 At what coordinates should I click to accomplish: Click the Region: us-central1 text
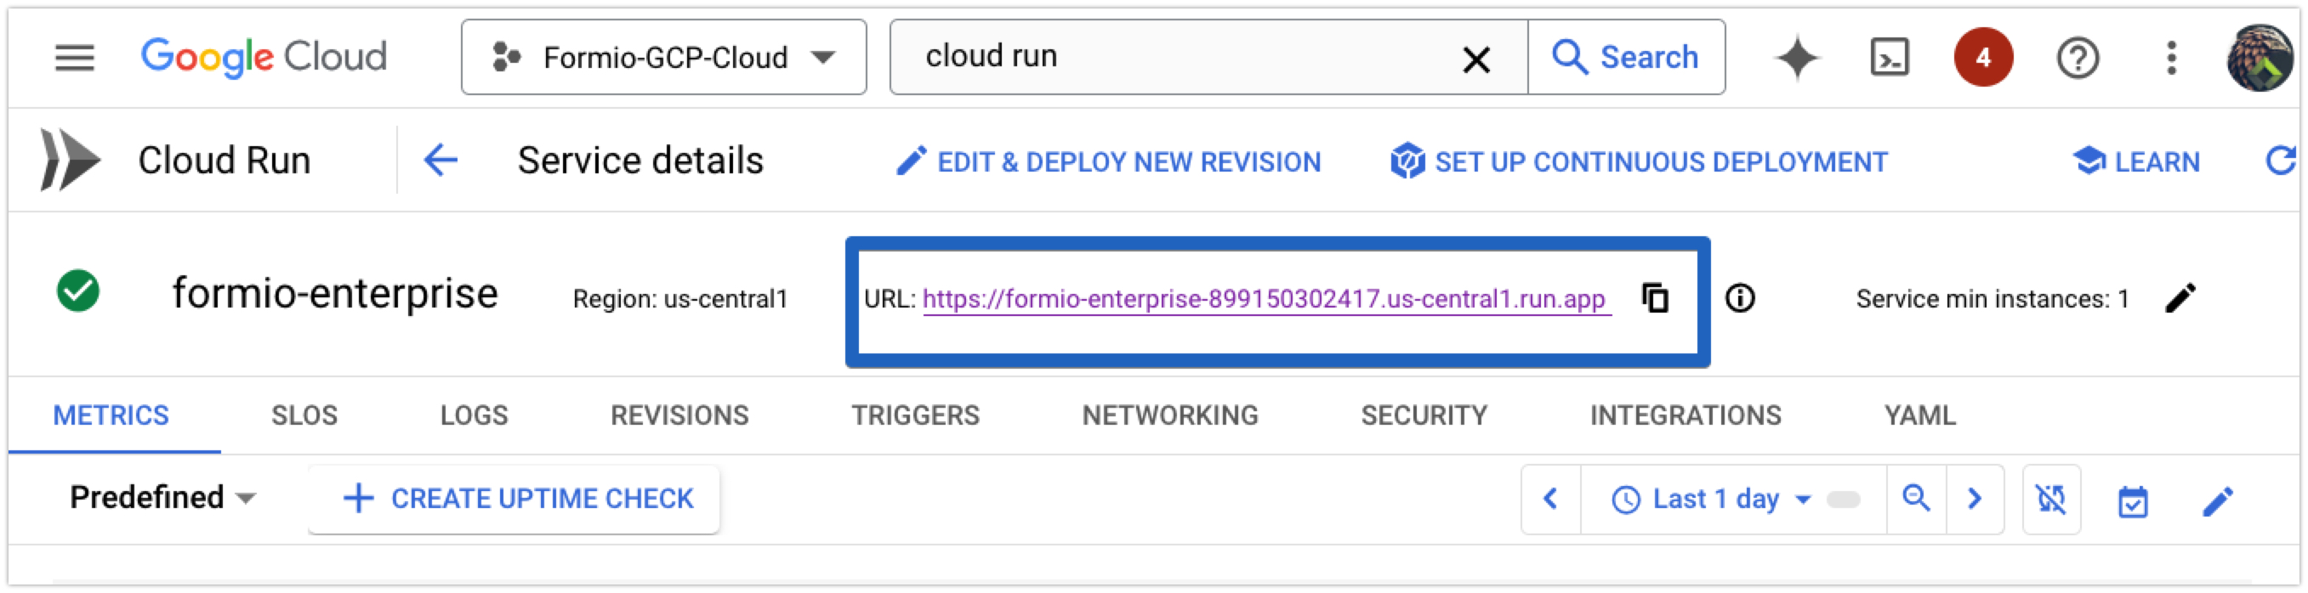(680, 299)
